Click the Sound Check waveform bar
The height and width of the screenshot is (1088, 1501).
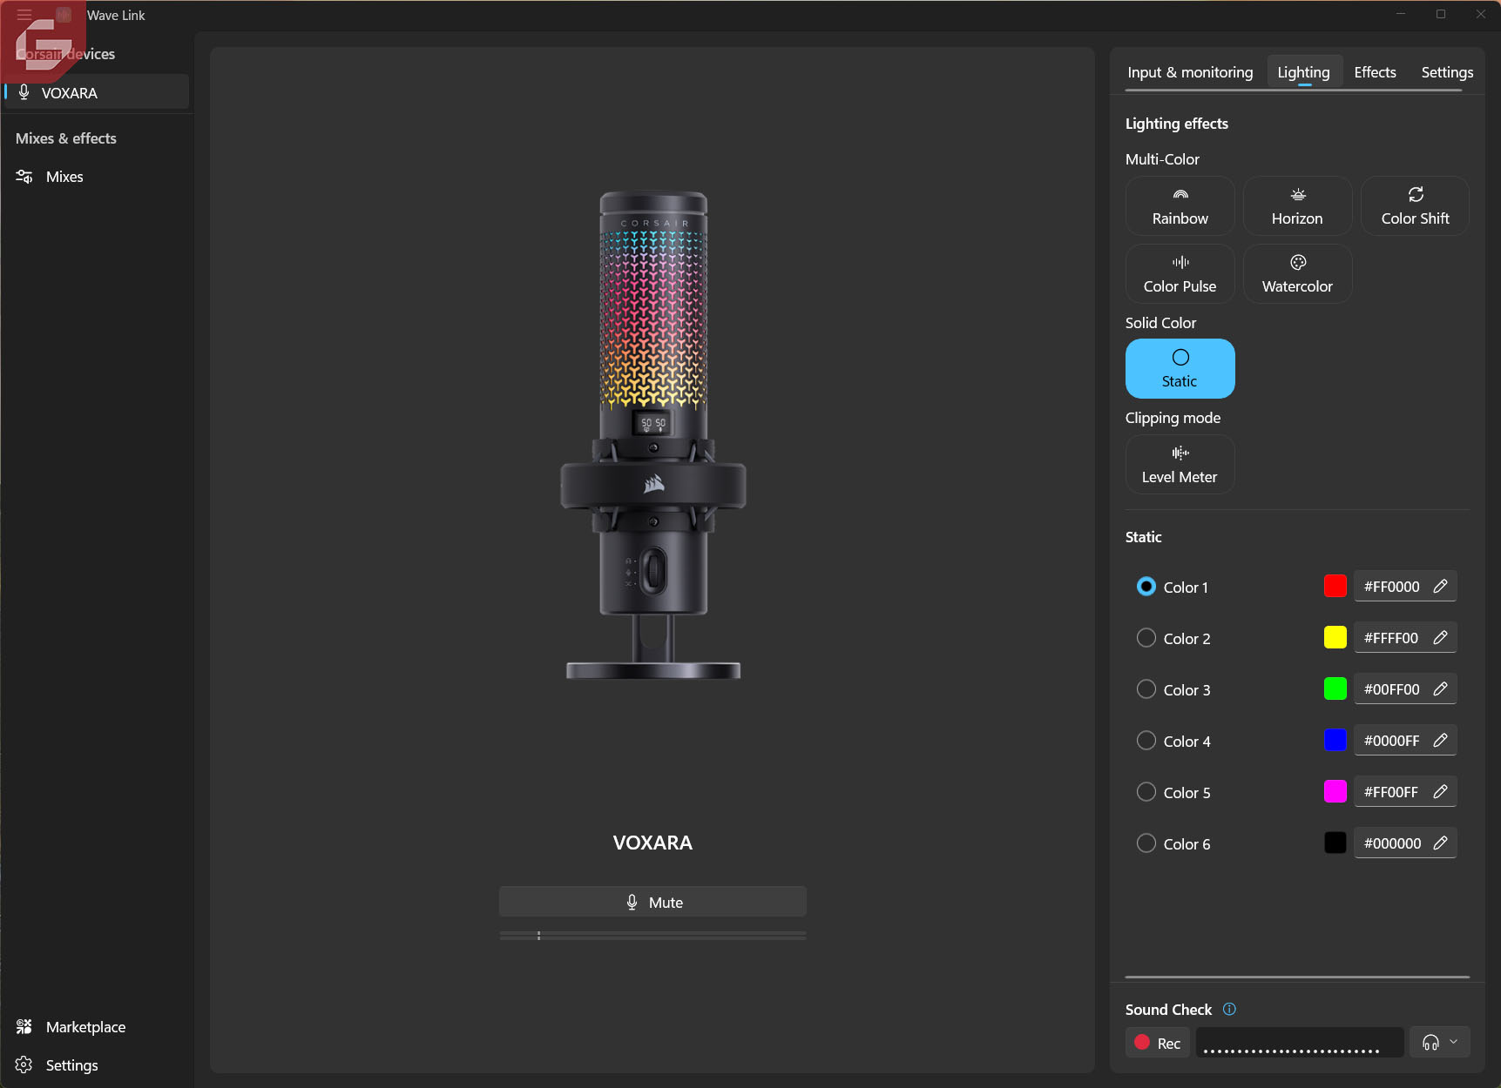1299,1043
